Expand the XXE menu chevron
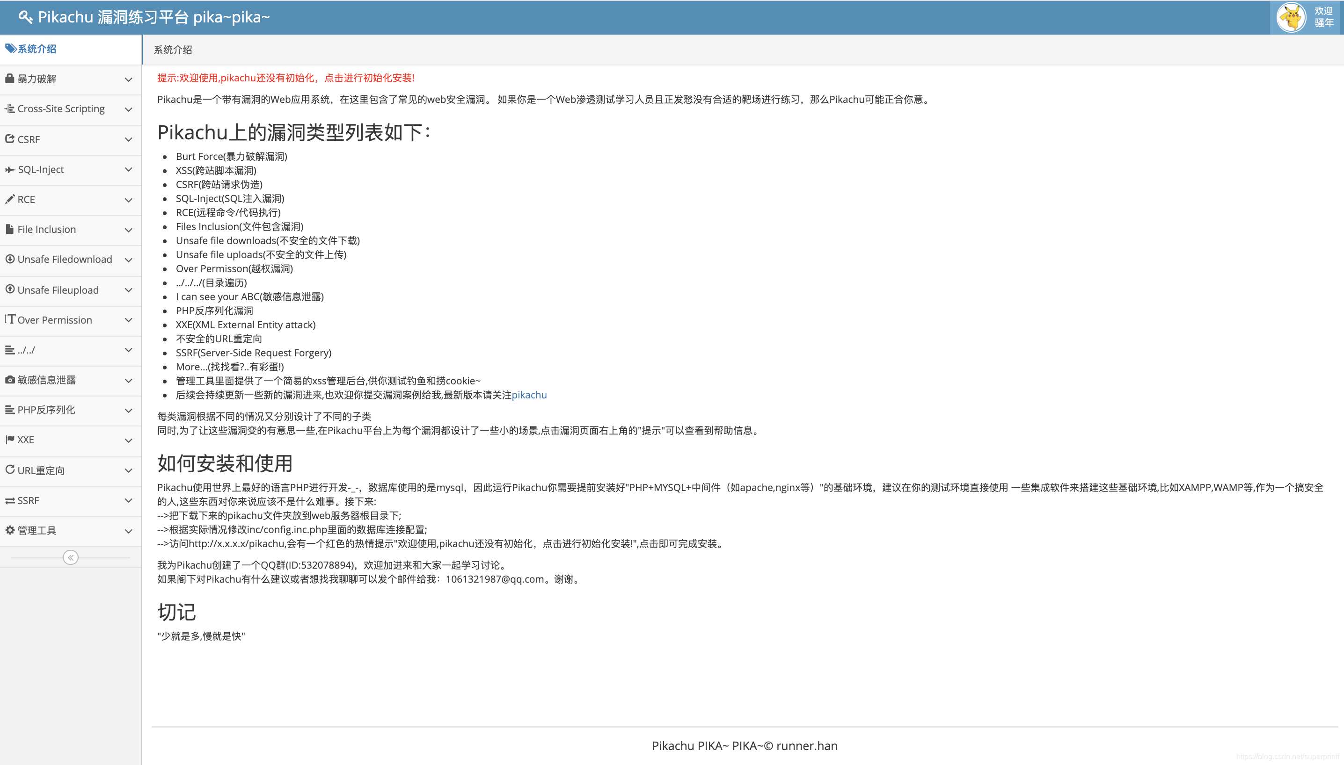Viewport: 1344px width, 765px height. point(128,440)
